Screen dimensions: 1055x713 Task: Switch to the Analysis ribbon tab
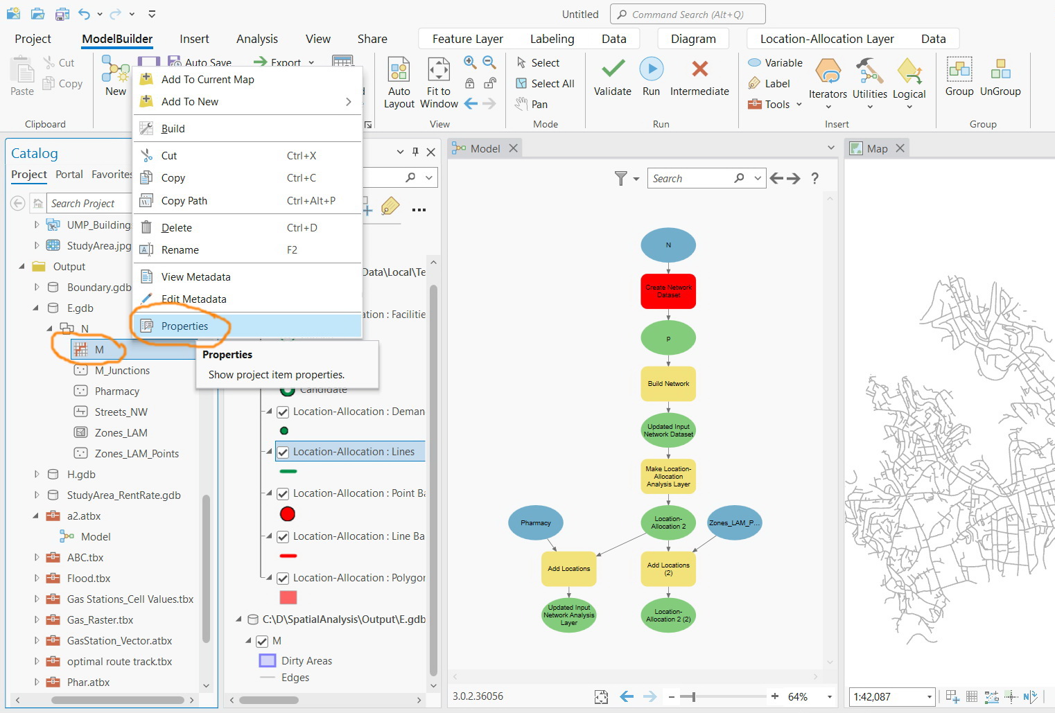click(257, 39)
